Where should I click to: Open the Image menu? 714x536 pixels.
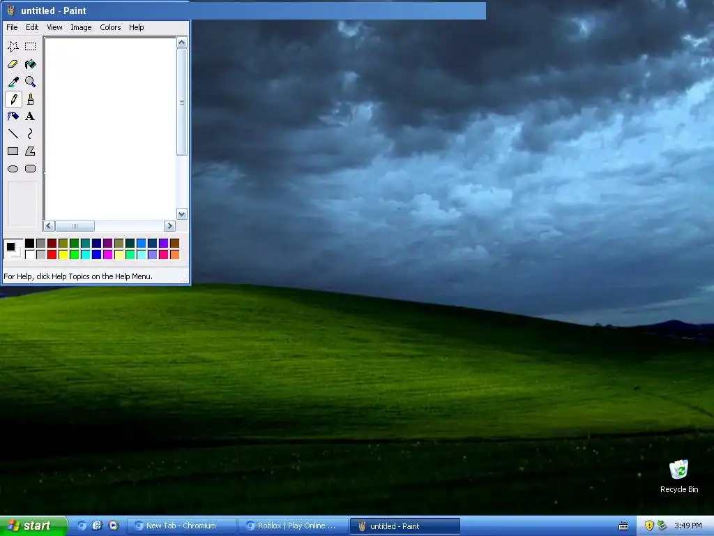point(81,27)
